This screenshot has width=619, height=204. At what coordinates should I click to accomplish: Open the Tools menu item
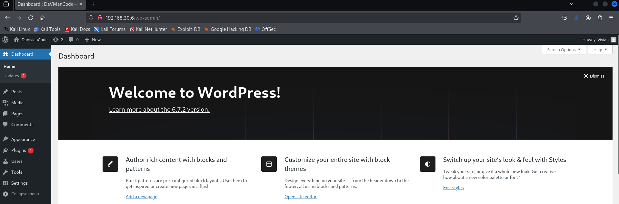coord(17,172)
